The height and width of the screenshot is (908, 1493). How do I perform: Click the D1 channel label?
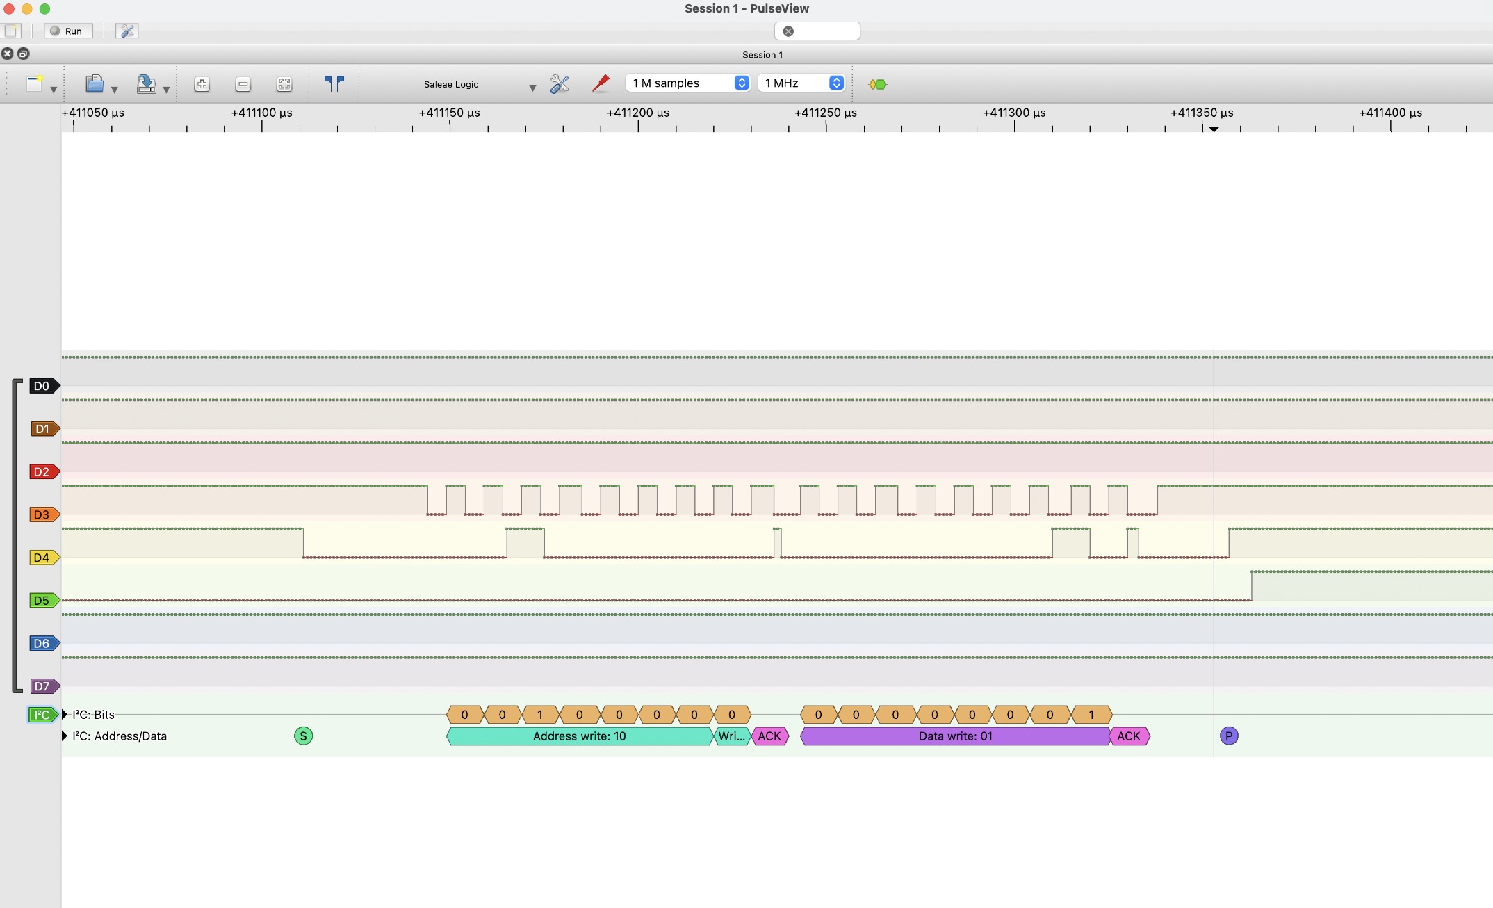[x=44, y=429]
